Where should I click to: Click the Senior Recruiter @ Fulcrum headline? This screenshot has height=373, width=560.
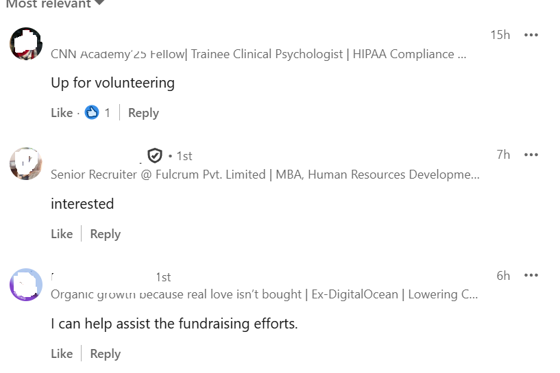coord(265,175)
